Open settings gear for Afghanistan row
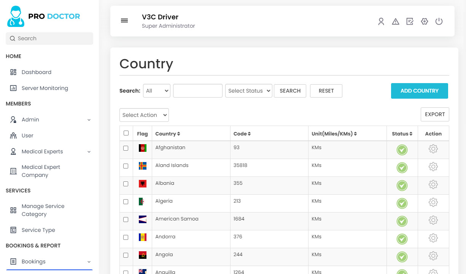The image size is (466, 274). [433, 149]
